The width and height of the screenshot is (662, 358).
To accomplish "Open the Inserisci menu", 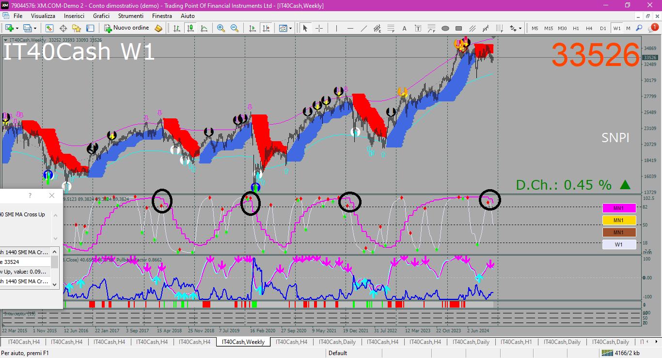I will click(x=74, y=16).
